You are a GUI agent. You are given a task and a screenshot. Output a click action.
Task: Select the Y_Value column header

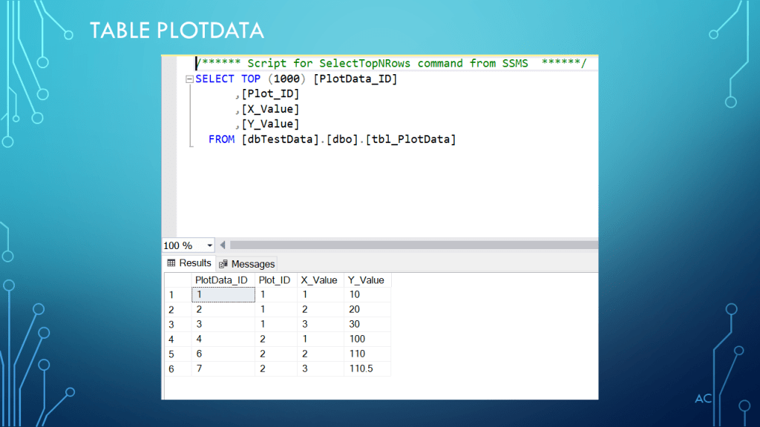367,280
